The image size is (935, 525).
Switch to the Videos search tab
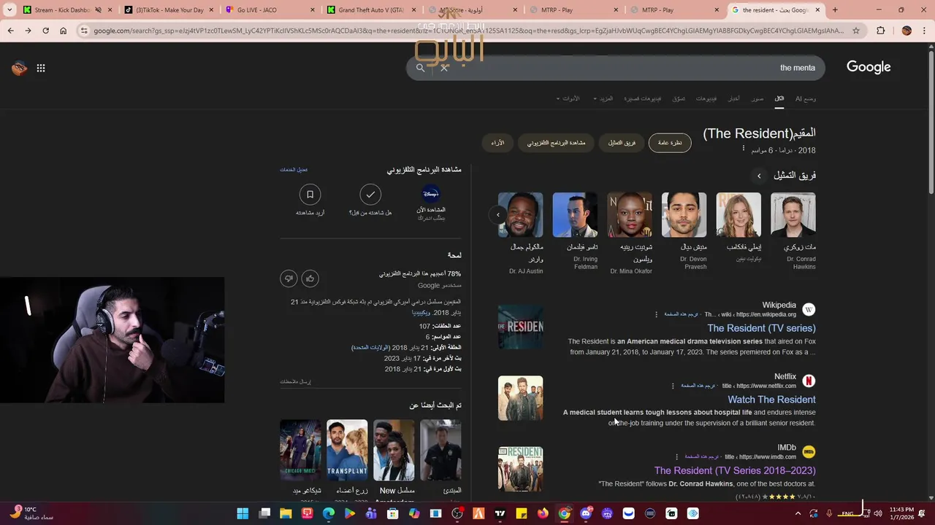[x=706, y=98]
